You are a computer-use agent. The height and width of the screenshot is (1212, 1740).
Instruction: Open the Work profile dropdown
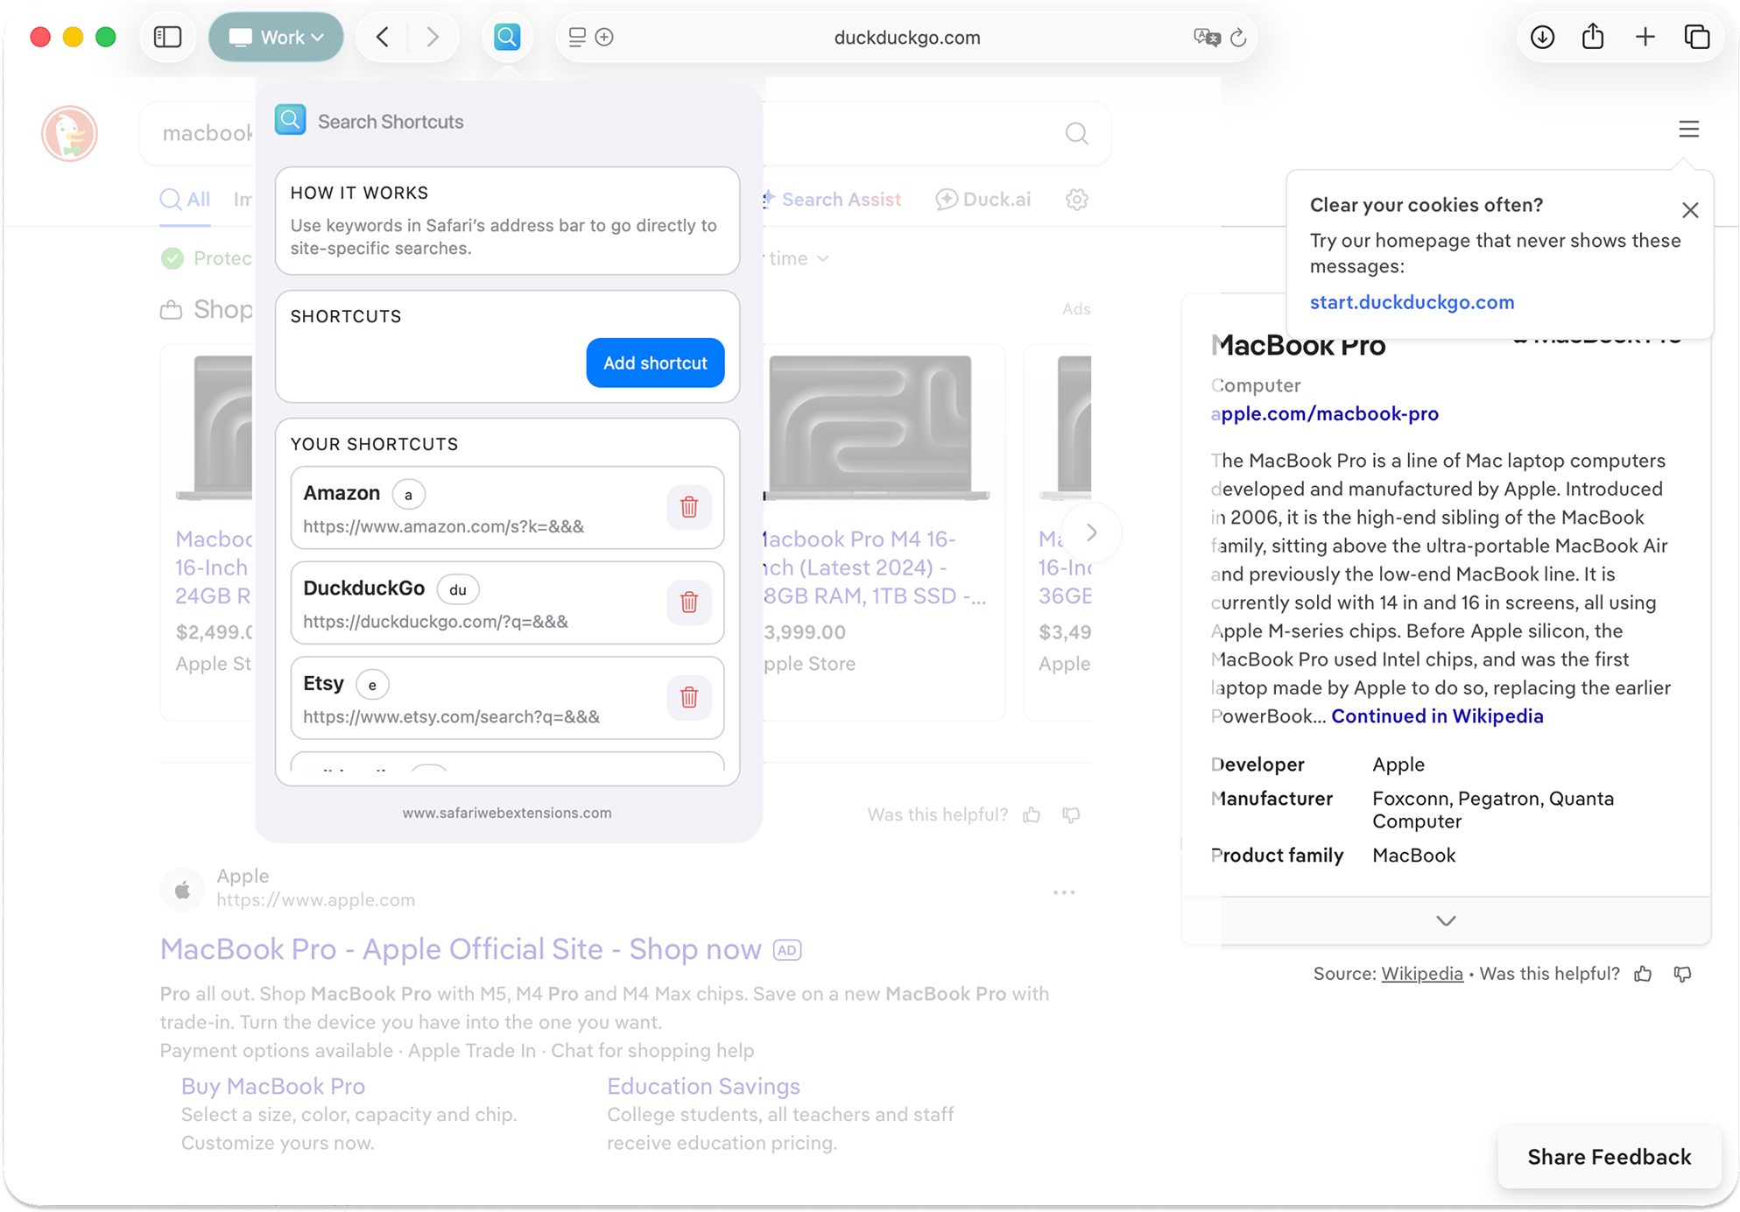coord(276,37)
